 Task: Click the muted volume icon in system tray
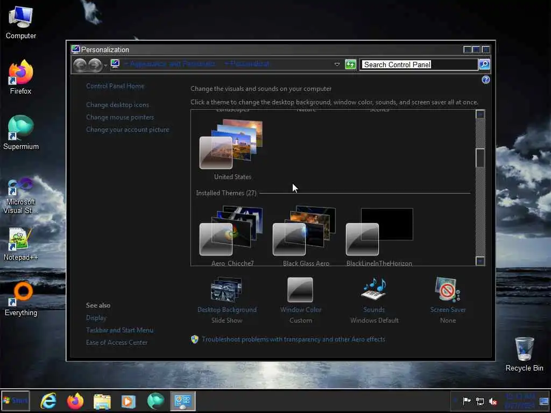[x=493, y=401]
